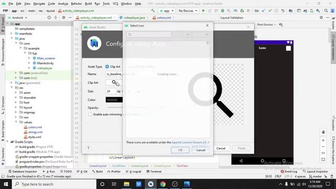
Task: Click the Git commit checkmark icon
Action: (x=270, y=10)
